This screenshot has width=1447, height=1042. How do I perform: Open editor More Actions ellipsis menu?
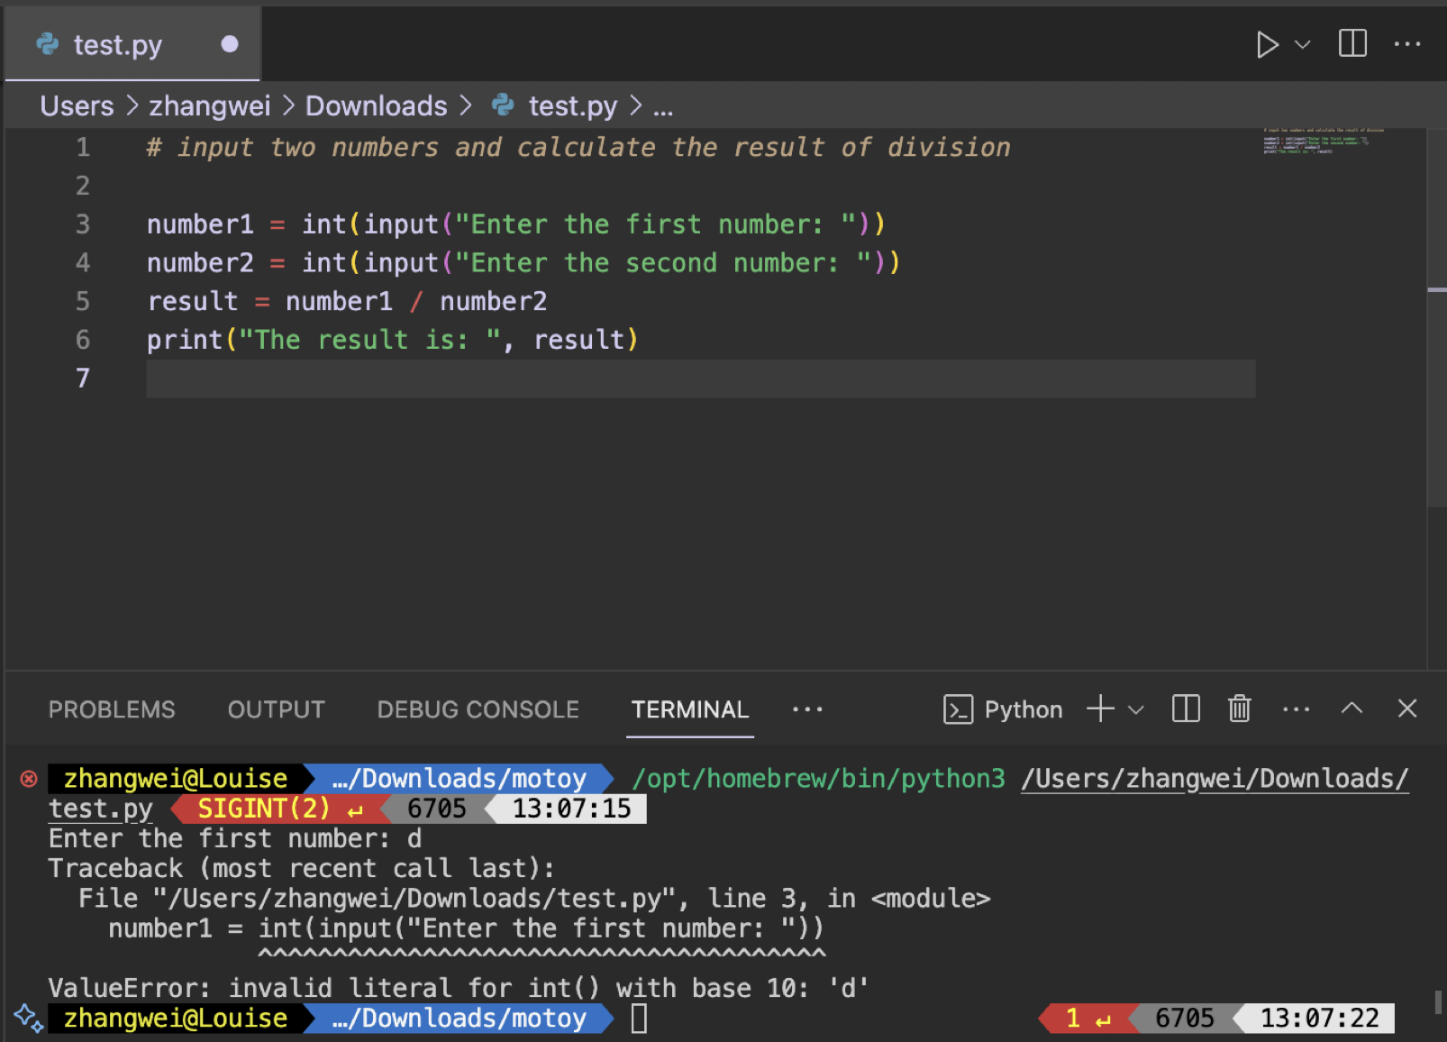click(x=1406, y=44)
